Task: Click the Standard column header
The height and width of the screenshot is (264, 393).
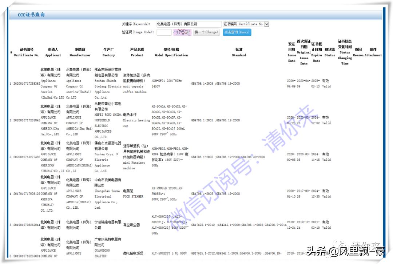Action: (x=239, y=52)
